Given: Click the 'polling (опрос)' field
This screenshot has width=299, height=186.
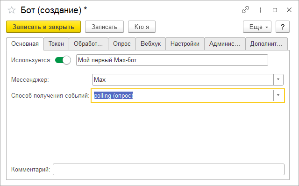Looking at the screenshot, I should (183, 96).
